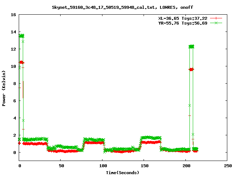Click the Power (Kelvin) y-axis label
This screenshot has height=176, width=235.
click(4, 88)
